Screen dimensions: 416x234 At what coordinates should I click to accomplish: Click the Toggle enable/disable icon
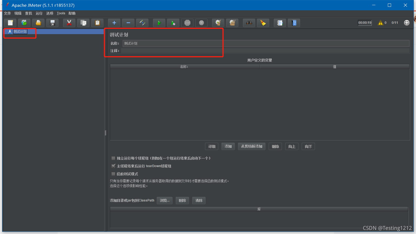142,23
